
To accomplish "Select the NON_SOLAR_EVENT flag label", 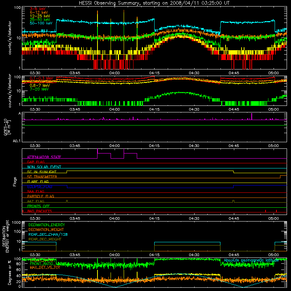I will (x=44, y=167).
